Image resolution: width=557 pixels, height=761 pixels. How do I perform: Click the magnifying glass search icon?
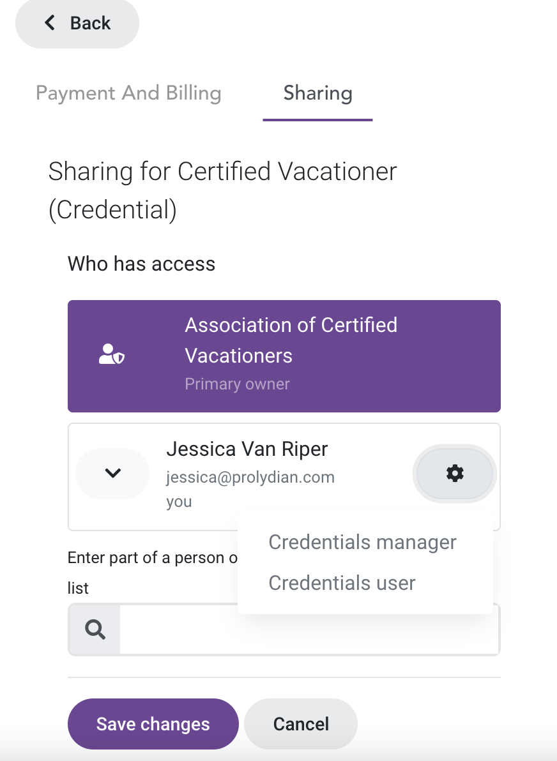tap(95, 629)
